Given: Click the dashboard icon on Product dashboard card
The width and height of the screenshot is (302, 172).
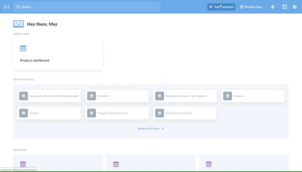Looking at the screenshot, I should pyautogui.click(x=23, y=48).
